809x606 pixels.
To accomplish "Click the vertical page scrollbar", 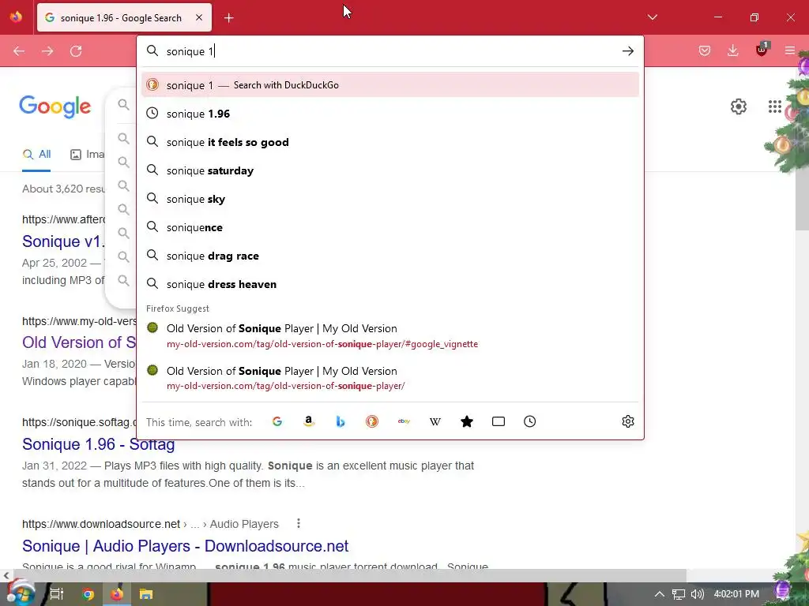I will (x=802, y=201).
